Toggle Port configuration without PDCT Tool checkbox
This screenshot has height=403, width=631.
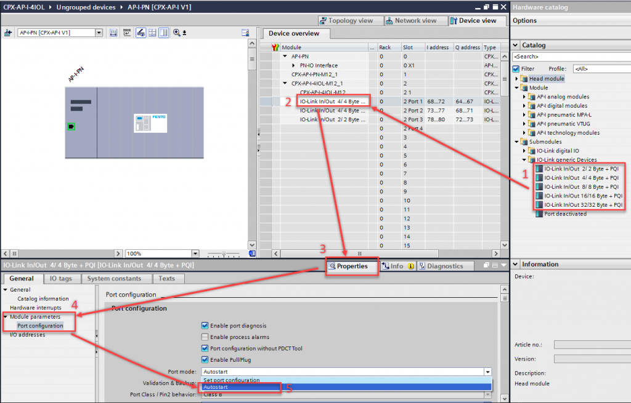point(205,348)
